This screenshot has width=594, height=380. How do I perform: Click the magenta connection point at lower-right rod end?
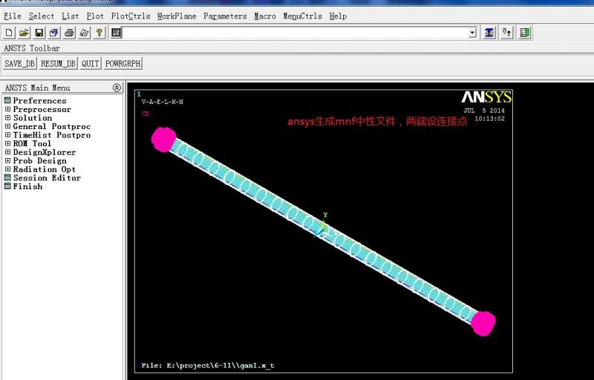tap(483, 324)
